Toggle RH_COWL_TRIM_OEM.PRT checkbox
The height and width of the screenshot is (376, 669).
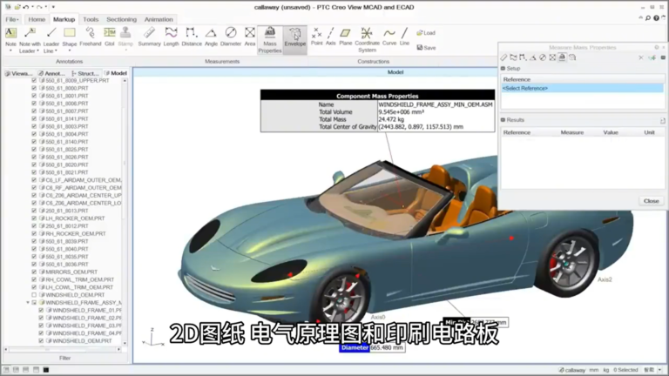click(x=34, y=279)
